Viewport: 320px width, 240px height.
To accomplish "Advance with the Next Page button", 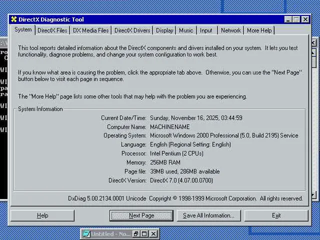I will pyautogui.click(x=141, y=215).
